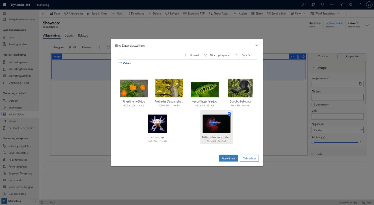The height and width of the screenshot is (205, 374).
Task: Click the delete trash icon on image block
Action: click(x=298, y=57)
